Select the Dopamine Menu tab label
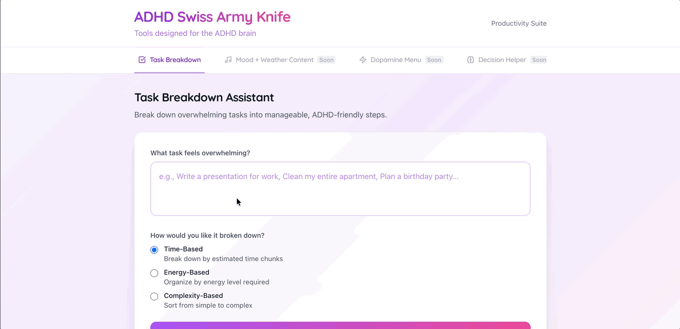The image size is (680, 329). tap(395, 60)
